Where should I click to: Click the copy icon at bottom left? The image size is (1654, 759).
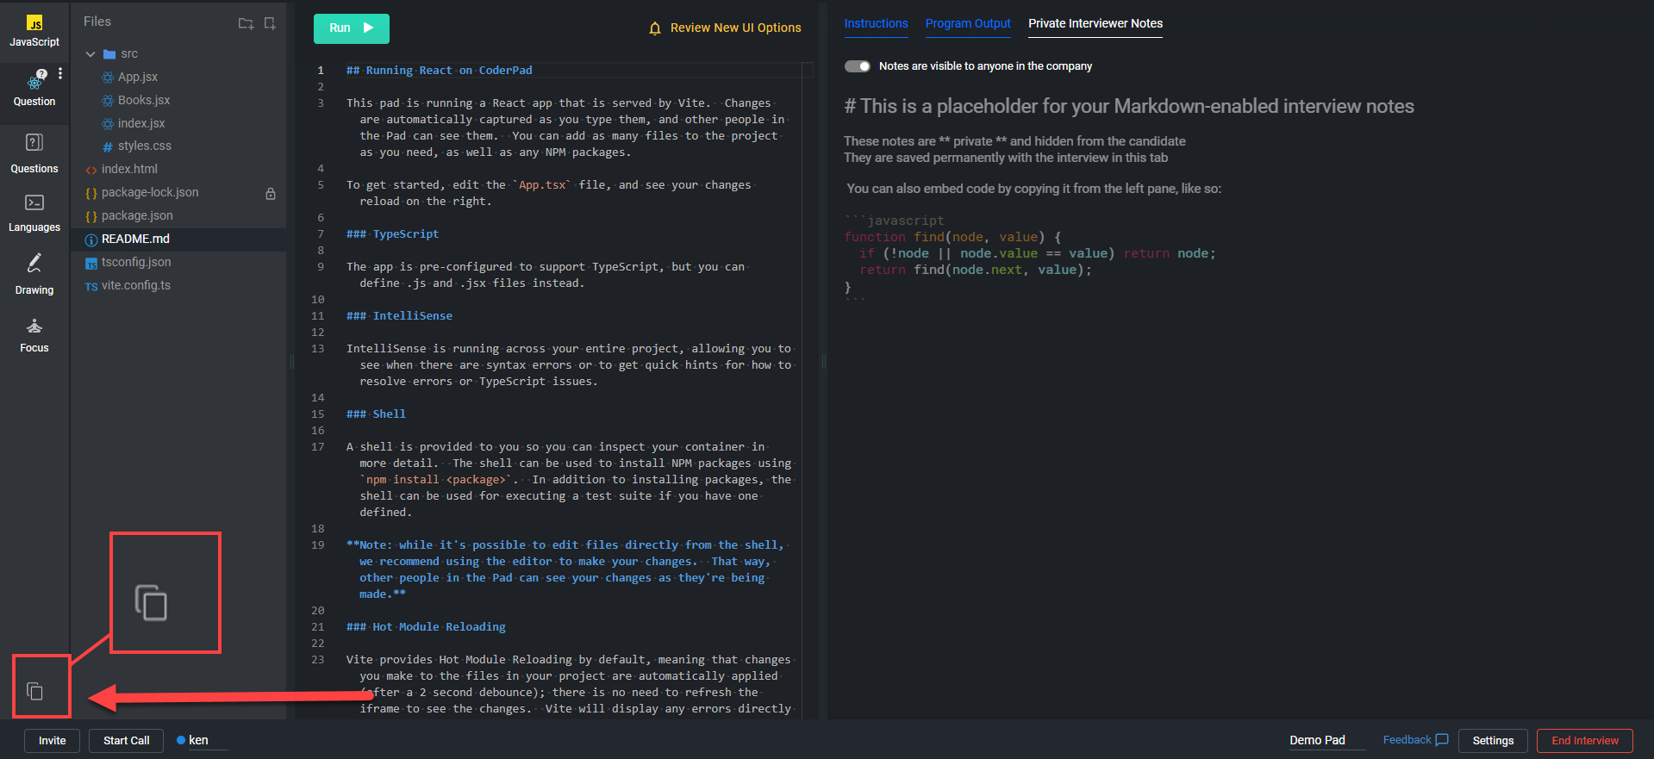pos(35,691)
